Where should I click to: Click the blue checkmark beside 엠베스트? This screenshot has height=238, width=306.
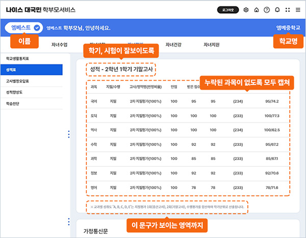[37, 28]
